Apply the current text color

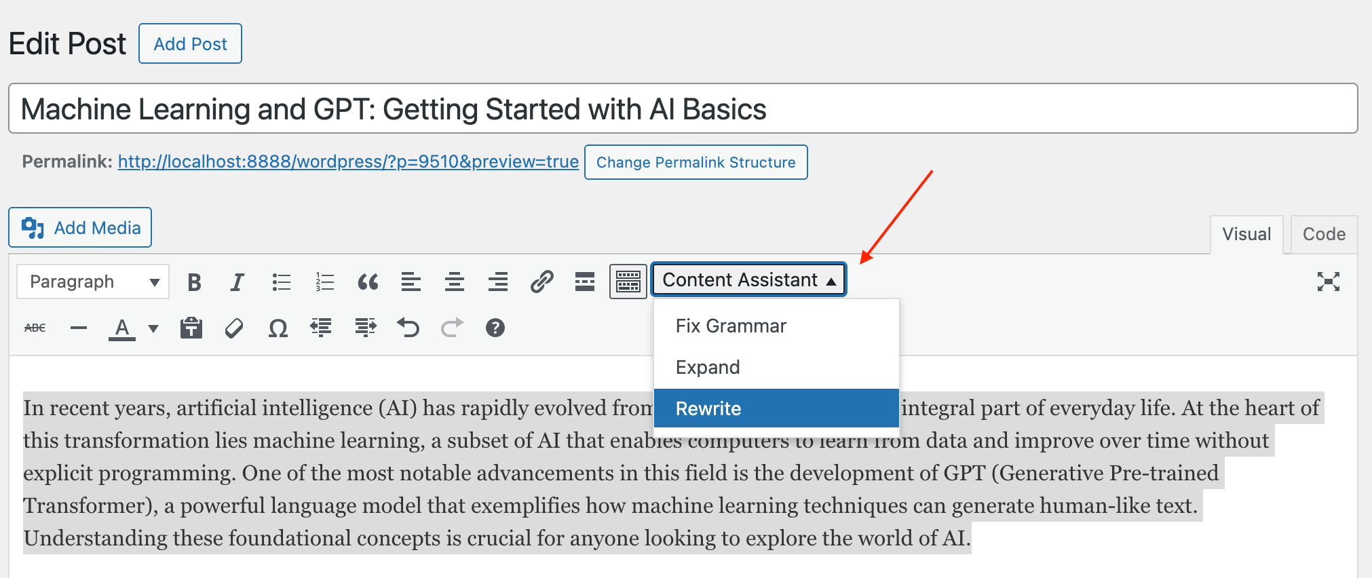(122, 329)
